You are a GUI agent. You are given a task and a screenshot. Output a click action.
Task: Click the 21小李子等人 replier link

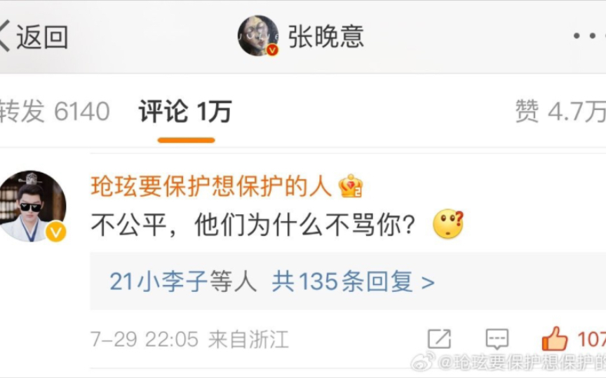pyautogui.click(x=183, y=281)
